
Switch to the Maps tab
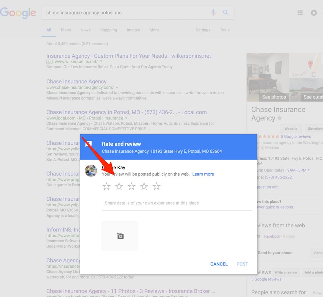coord(66,30)
